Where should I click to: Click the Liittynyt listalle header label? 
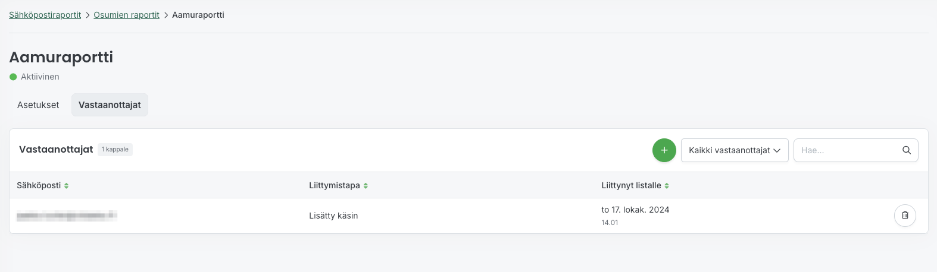(631, 185)
